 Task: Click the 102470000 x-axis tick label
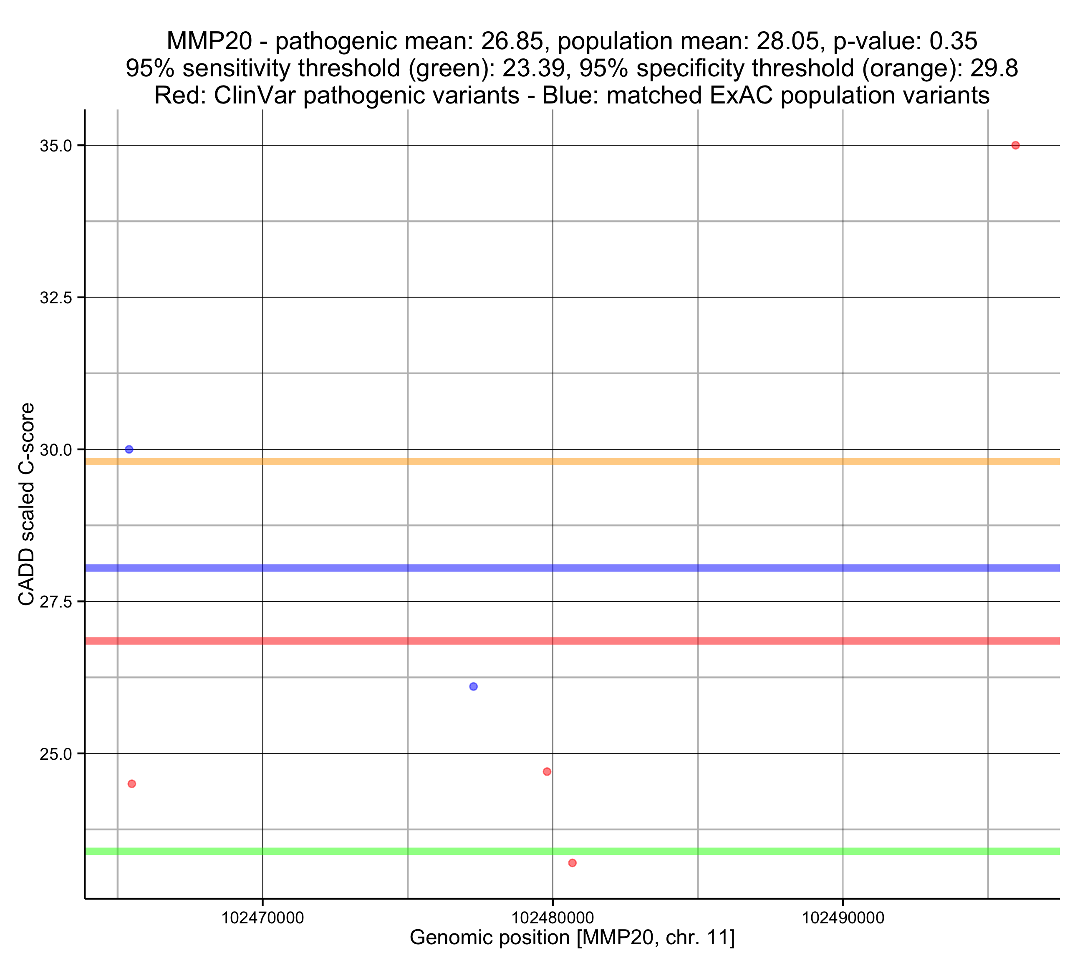pyautogui.click(x=262, y=918)
